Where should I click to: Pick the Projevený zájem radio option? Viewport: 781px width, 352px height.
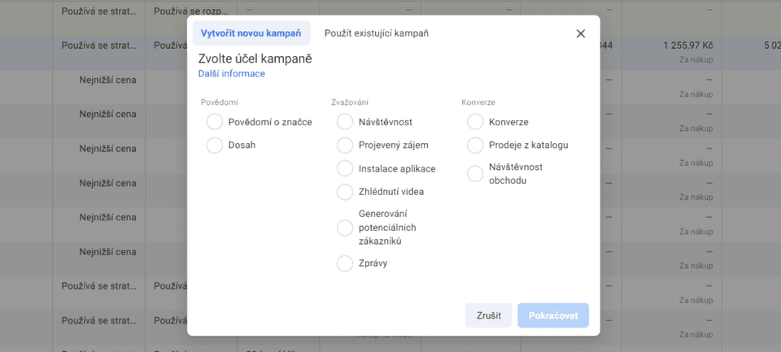[x=345, y=146]
